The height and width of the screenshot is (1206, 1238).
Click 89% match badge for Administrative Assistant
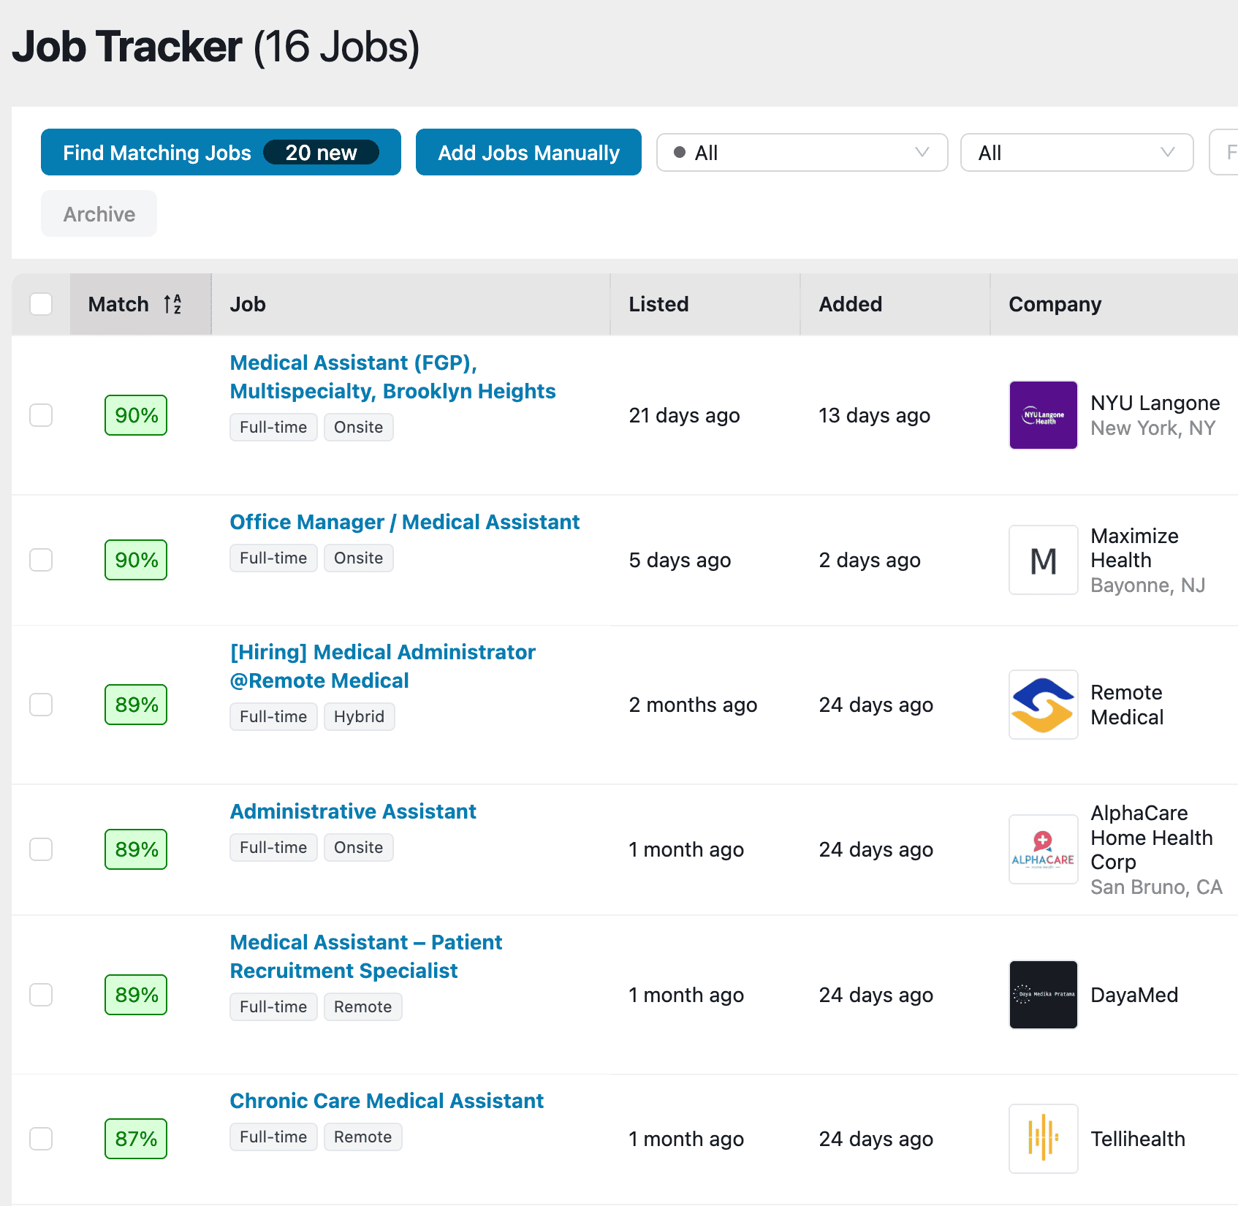tap(136, 849)
